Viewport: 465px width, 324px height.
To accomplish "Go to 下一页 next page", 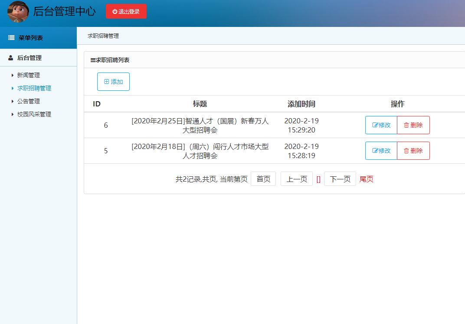I will (x=340, y=179).
